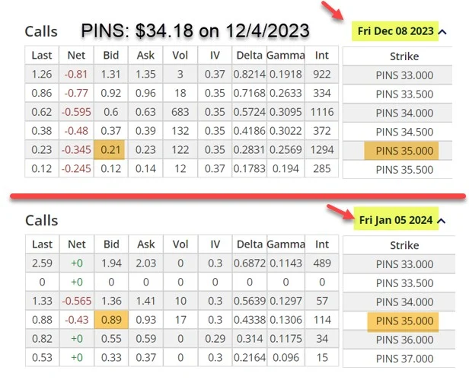Click the 683 volume cell

180,112
